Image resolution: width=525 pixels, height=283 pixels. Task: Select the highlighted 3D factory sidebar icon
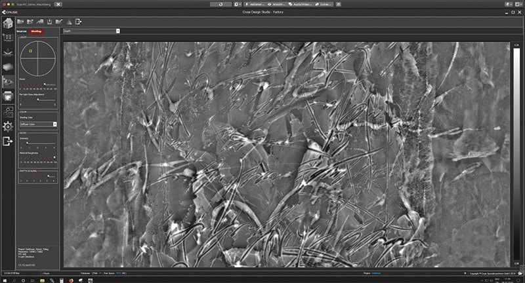[8, 81]
